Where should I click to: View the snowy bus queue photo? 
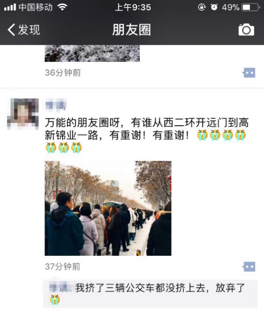pos(108,208)
